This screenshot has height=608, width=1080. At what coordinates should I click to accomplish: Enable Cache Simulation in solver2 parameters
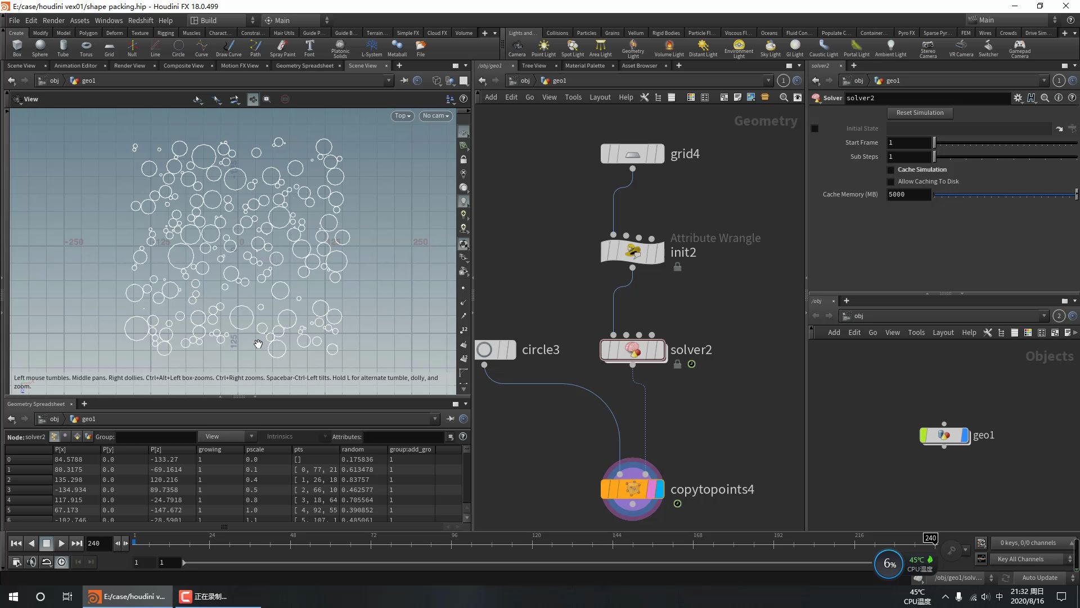click(891, 169)
